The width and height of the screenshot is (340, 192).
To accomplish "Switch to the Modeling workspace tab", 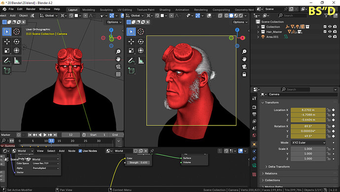I will [89, 10].
